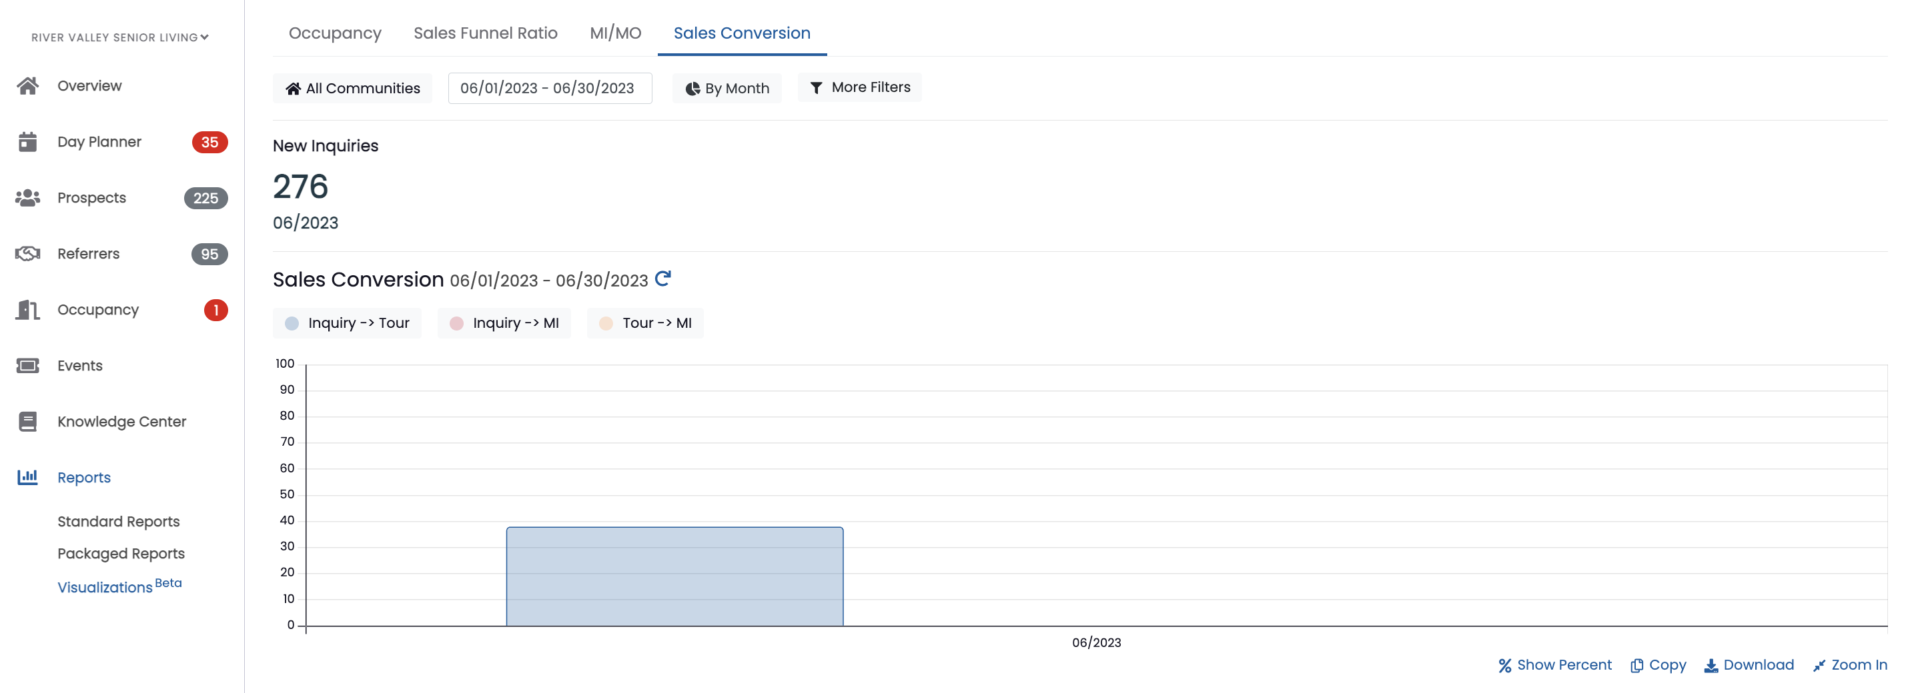Click the Inquiry -> Tour blue bar
The image size is (1908, 693).
(x=674, y=576)
